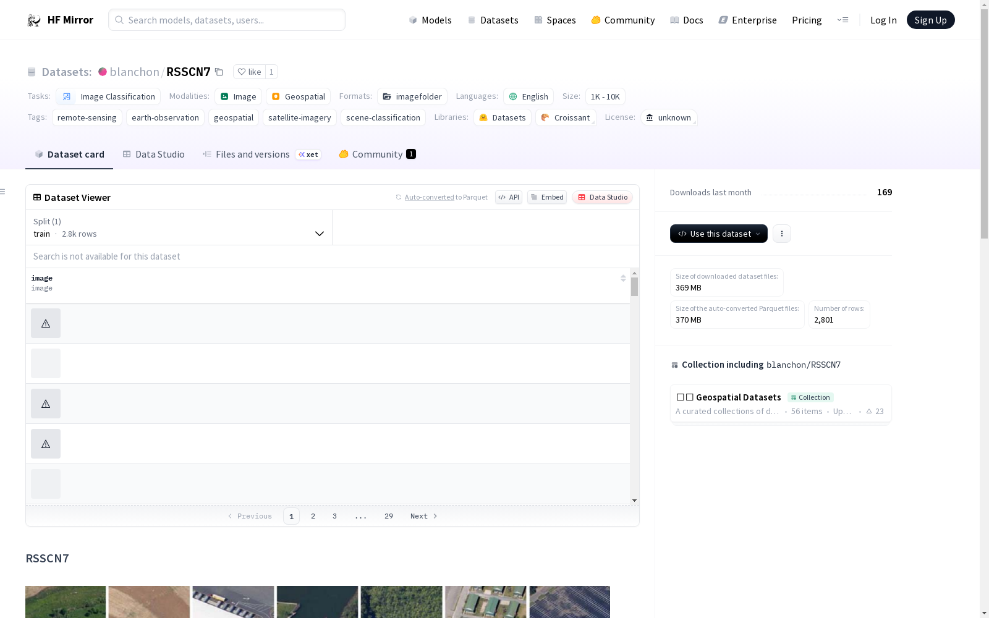The width and height of the screenshot is (989, 618).
Task: Click the Embed button
Action: pos(547,197)
